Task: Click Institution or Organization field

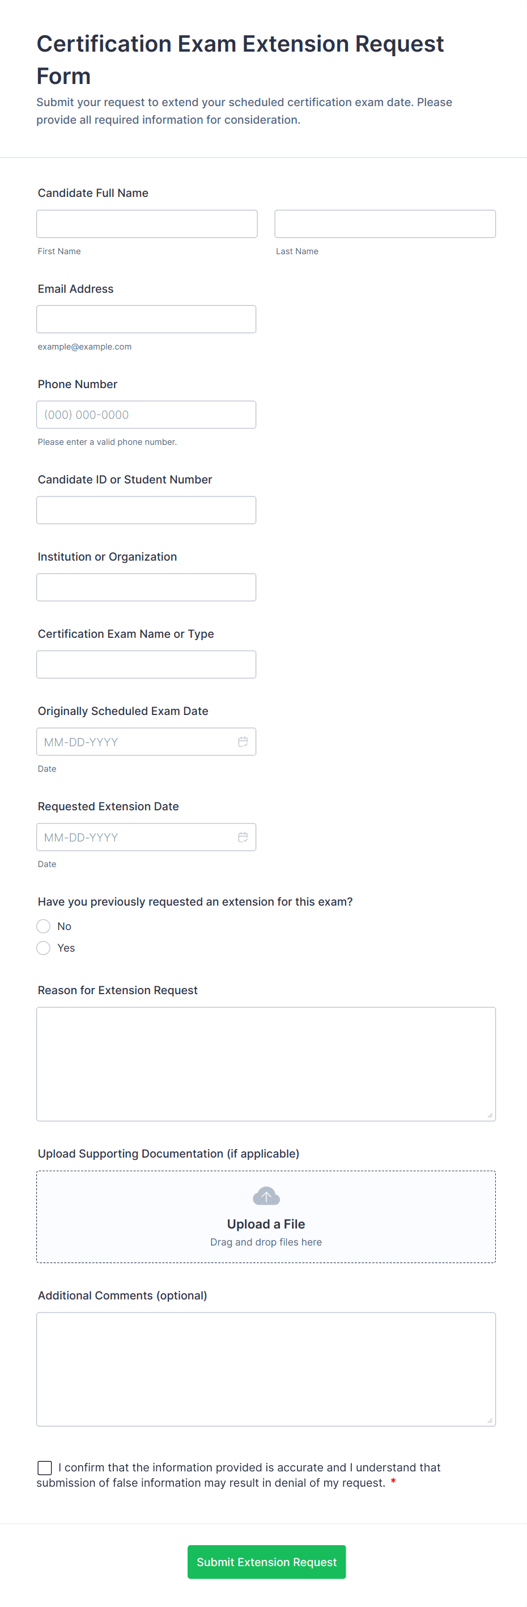Action: coord(146,587)
